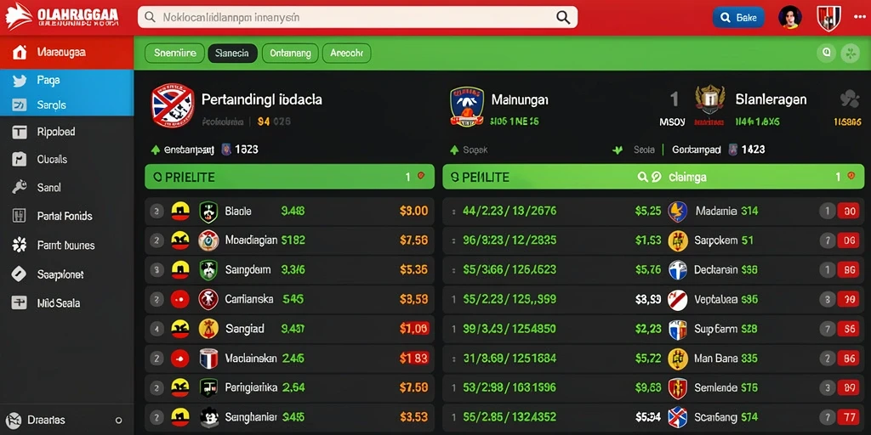Click the Blanleragen team crest
This screenshot has width=871, height=435.
(x=710, y=100)
